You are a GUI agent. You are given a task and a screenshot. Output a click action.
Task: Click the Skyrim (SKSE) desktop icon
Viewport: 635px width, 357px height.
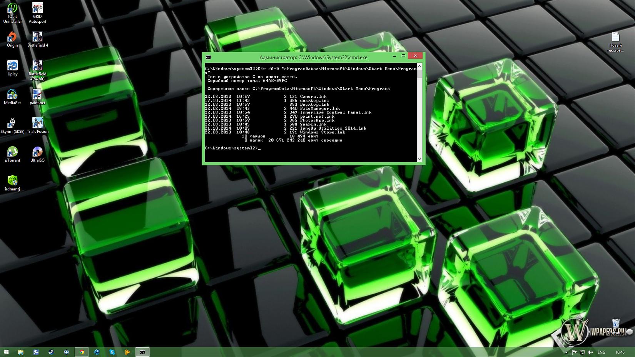pos(12,126)
